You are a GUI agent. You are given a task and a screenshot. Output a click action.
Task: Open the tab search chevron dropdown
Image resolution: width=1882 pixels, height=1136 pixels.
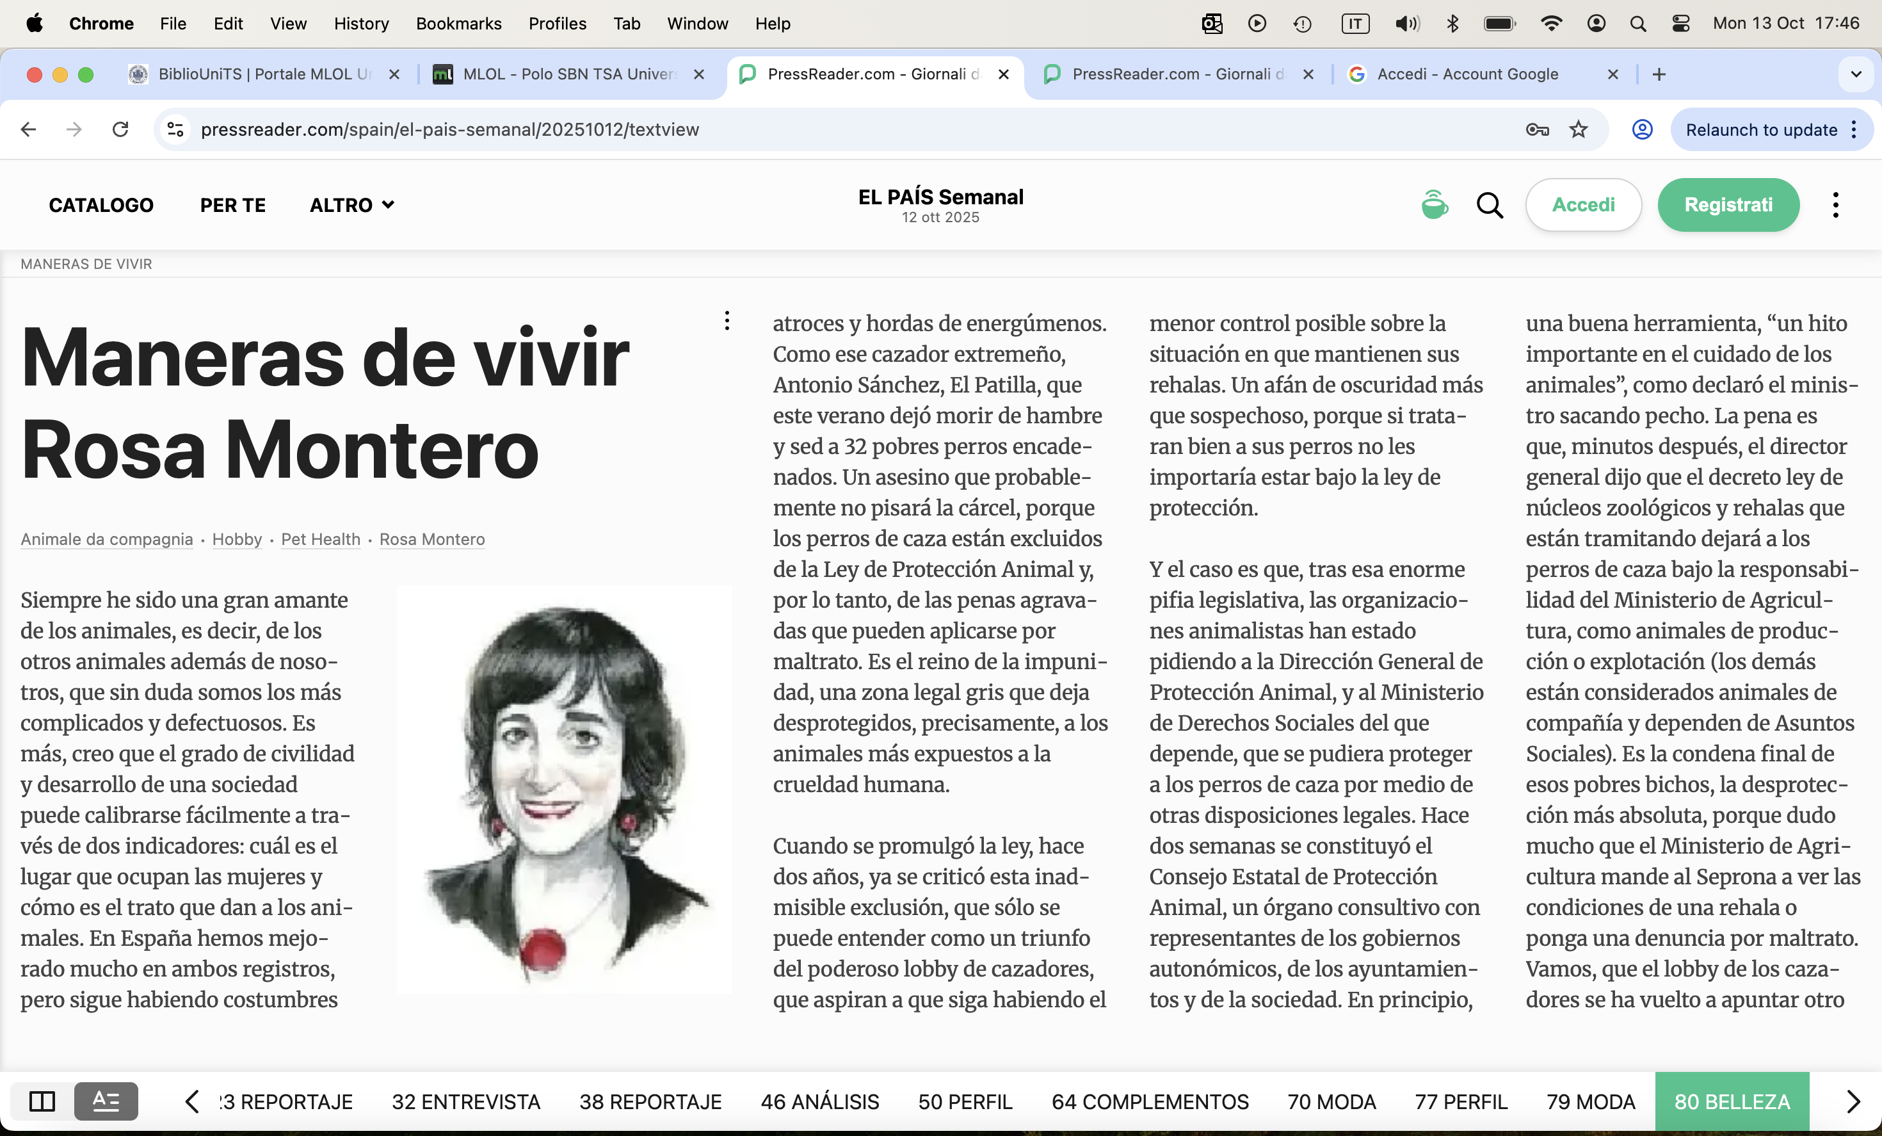pyautogui.click(x=1855, y=74)
